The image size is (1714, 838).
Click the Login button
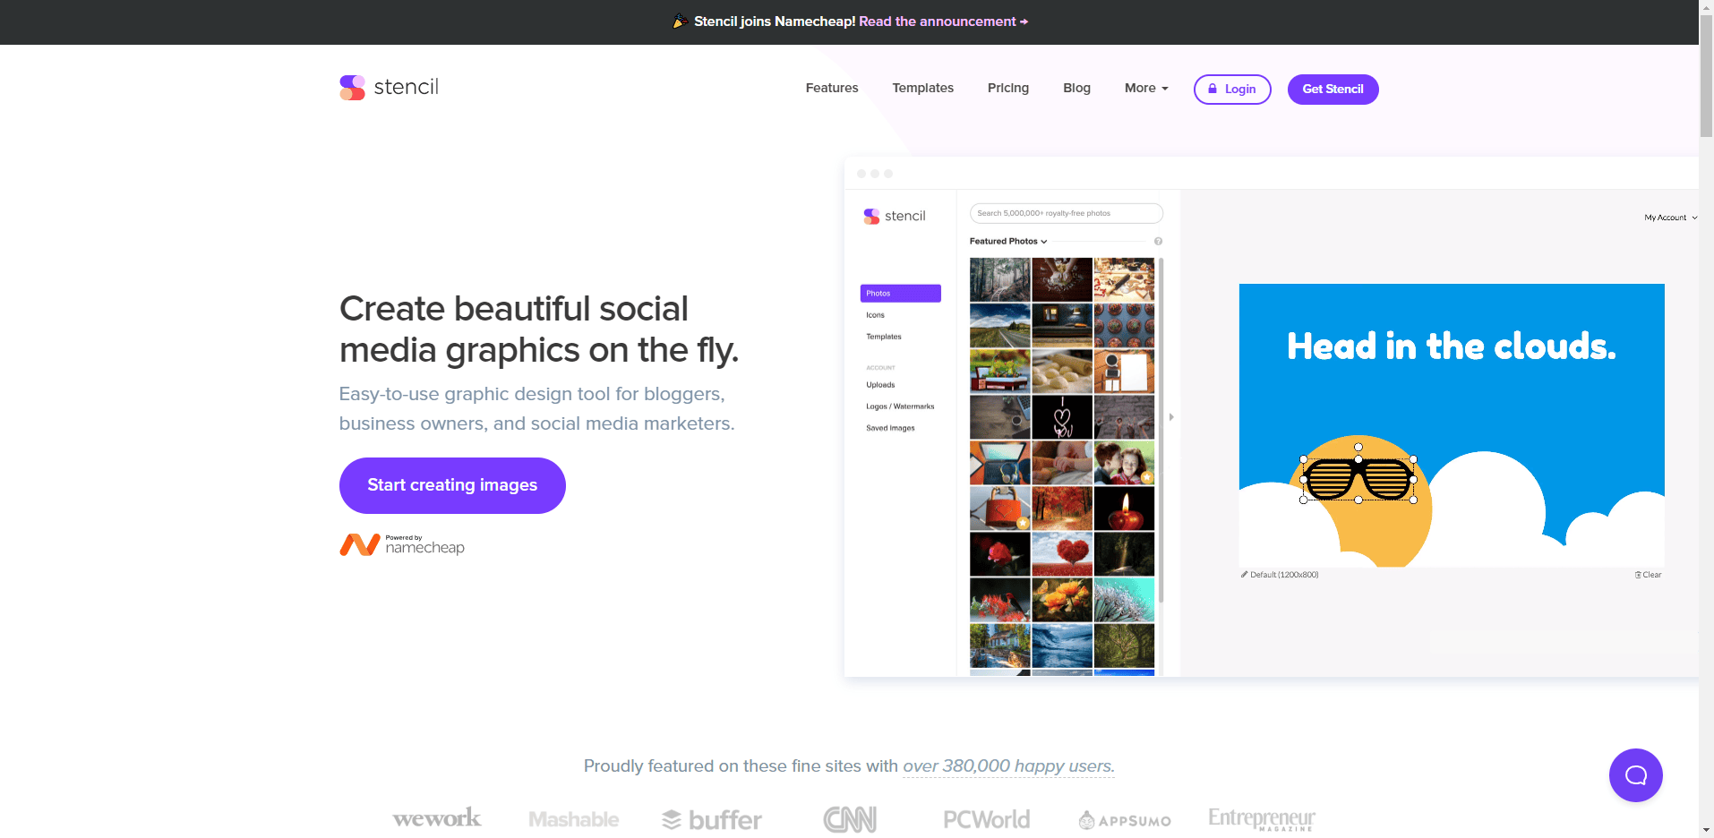[x=1232, y=90]
